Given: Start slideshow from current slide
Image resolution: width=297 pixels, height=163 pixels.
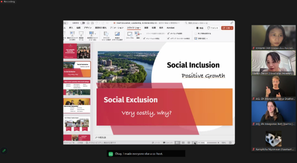Looking at the screenshot, I should pos(72,36).
